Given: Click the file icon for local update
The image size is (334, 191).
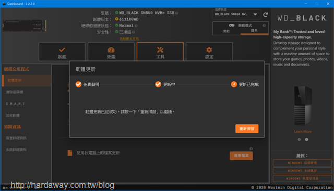Looking at the screenshot, I should [70, 153].
